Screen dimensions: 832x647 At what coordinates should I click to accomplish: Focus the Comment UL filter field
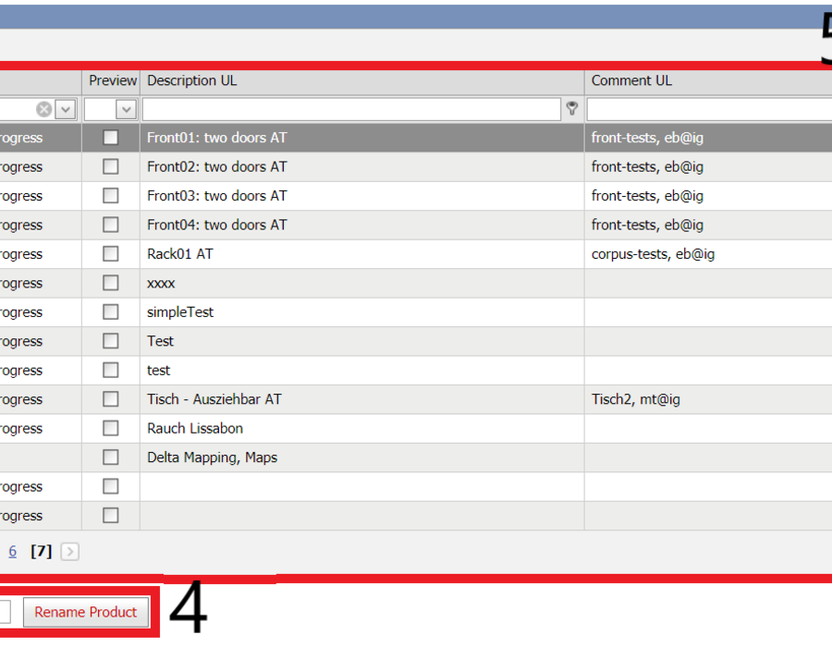pyautogui.click(x=709, y=109)
